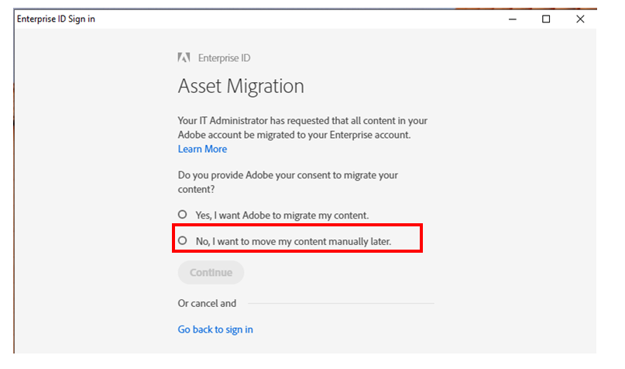Minimize the Enterprise ID Sign in window
This screenshot has width=625, height=369.
click(513, 19)
